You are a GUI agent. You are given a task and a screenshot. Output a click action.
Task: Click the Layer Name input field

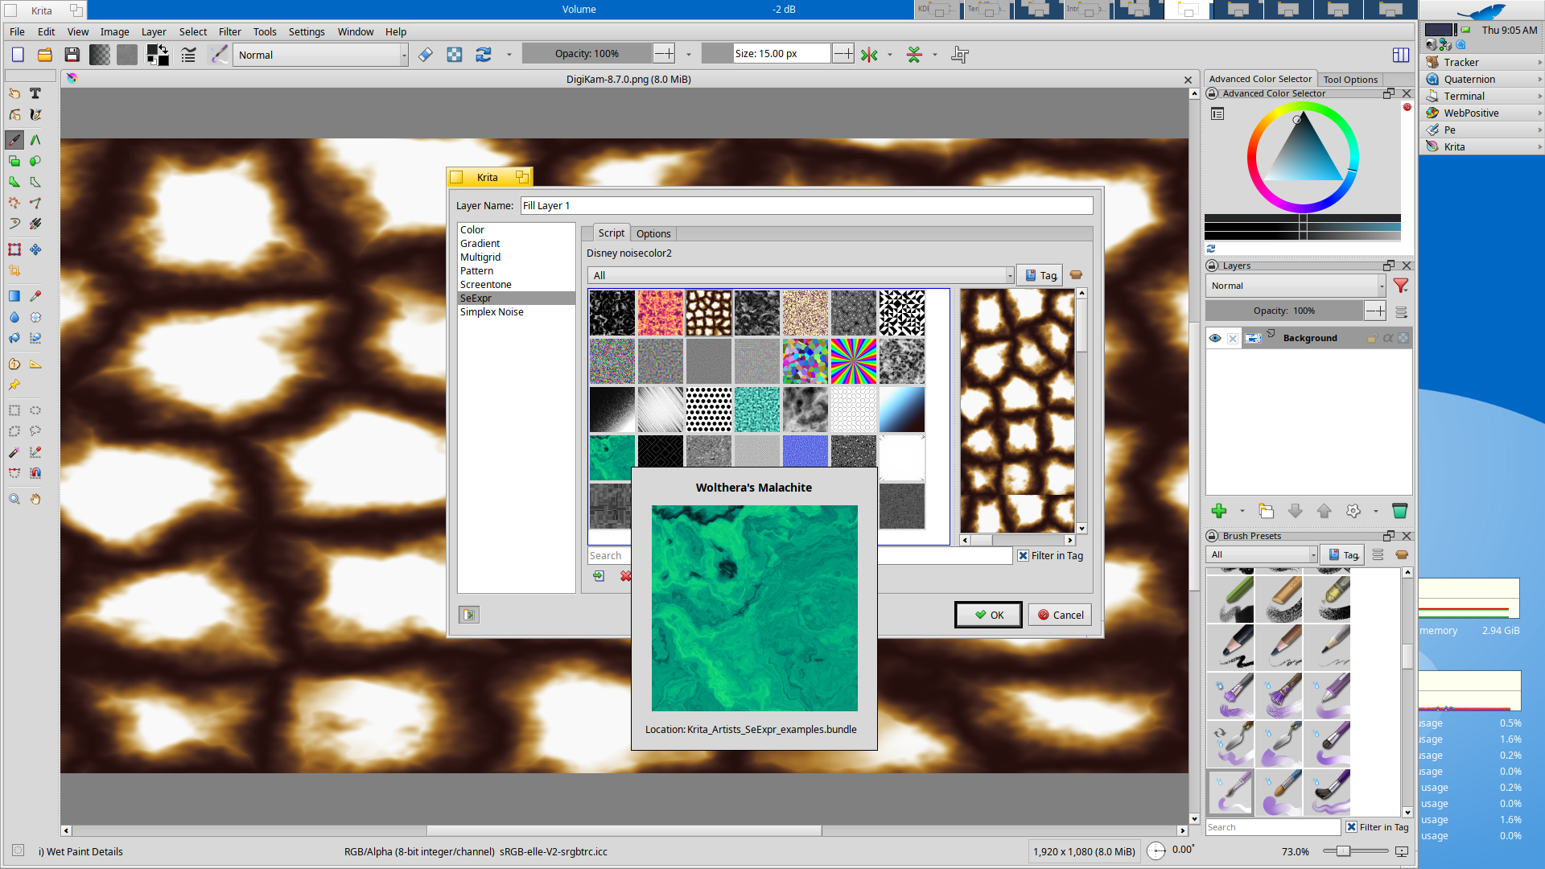(x=806, y=205)
